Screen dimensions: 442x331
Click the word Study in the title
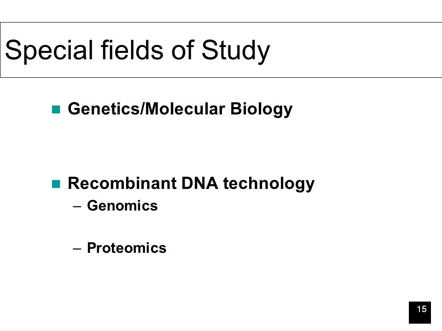(x=236, y=51)
